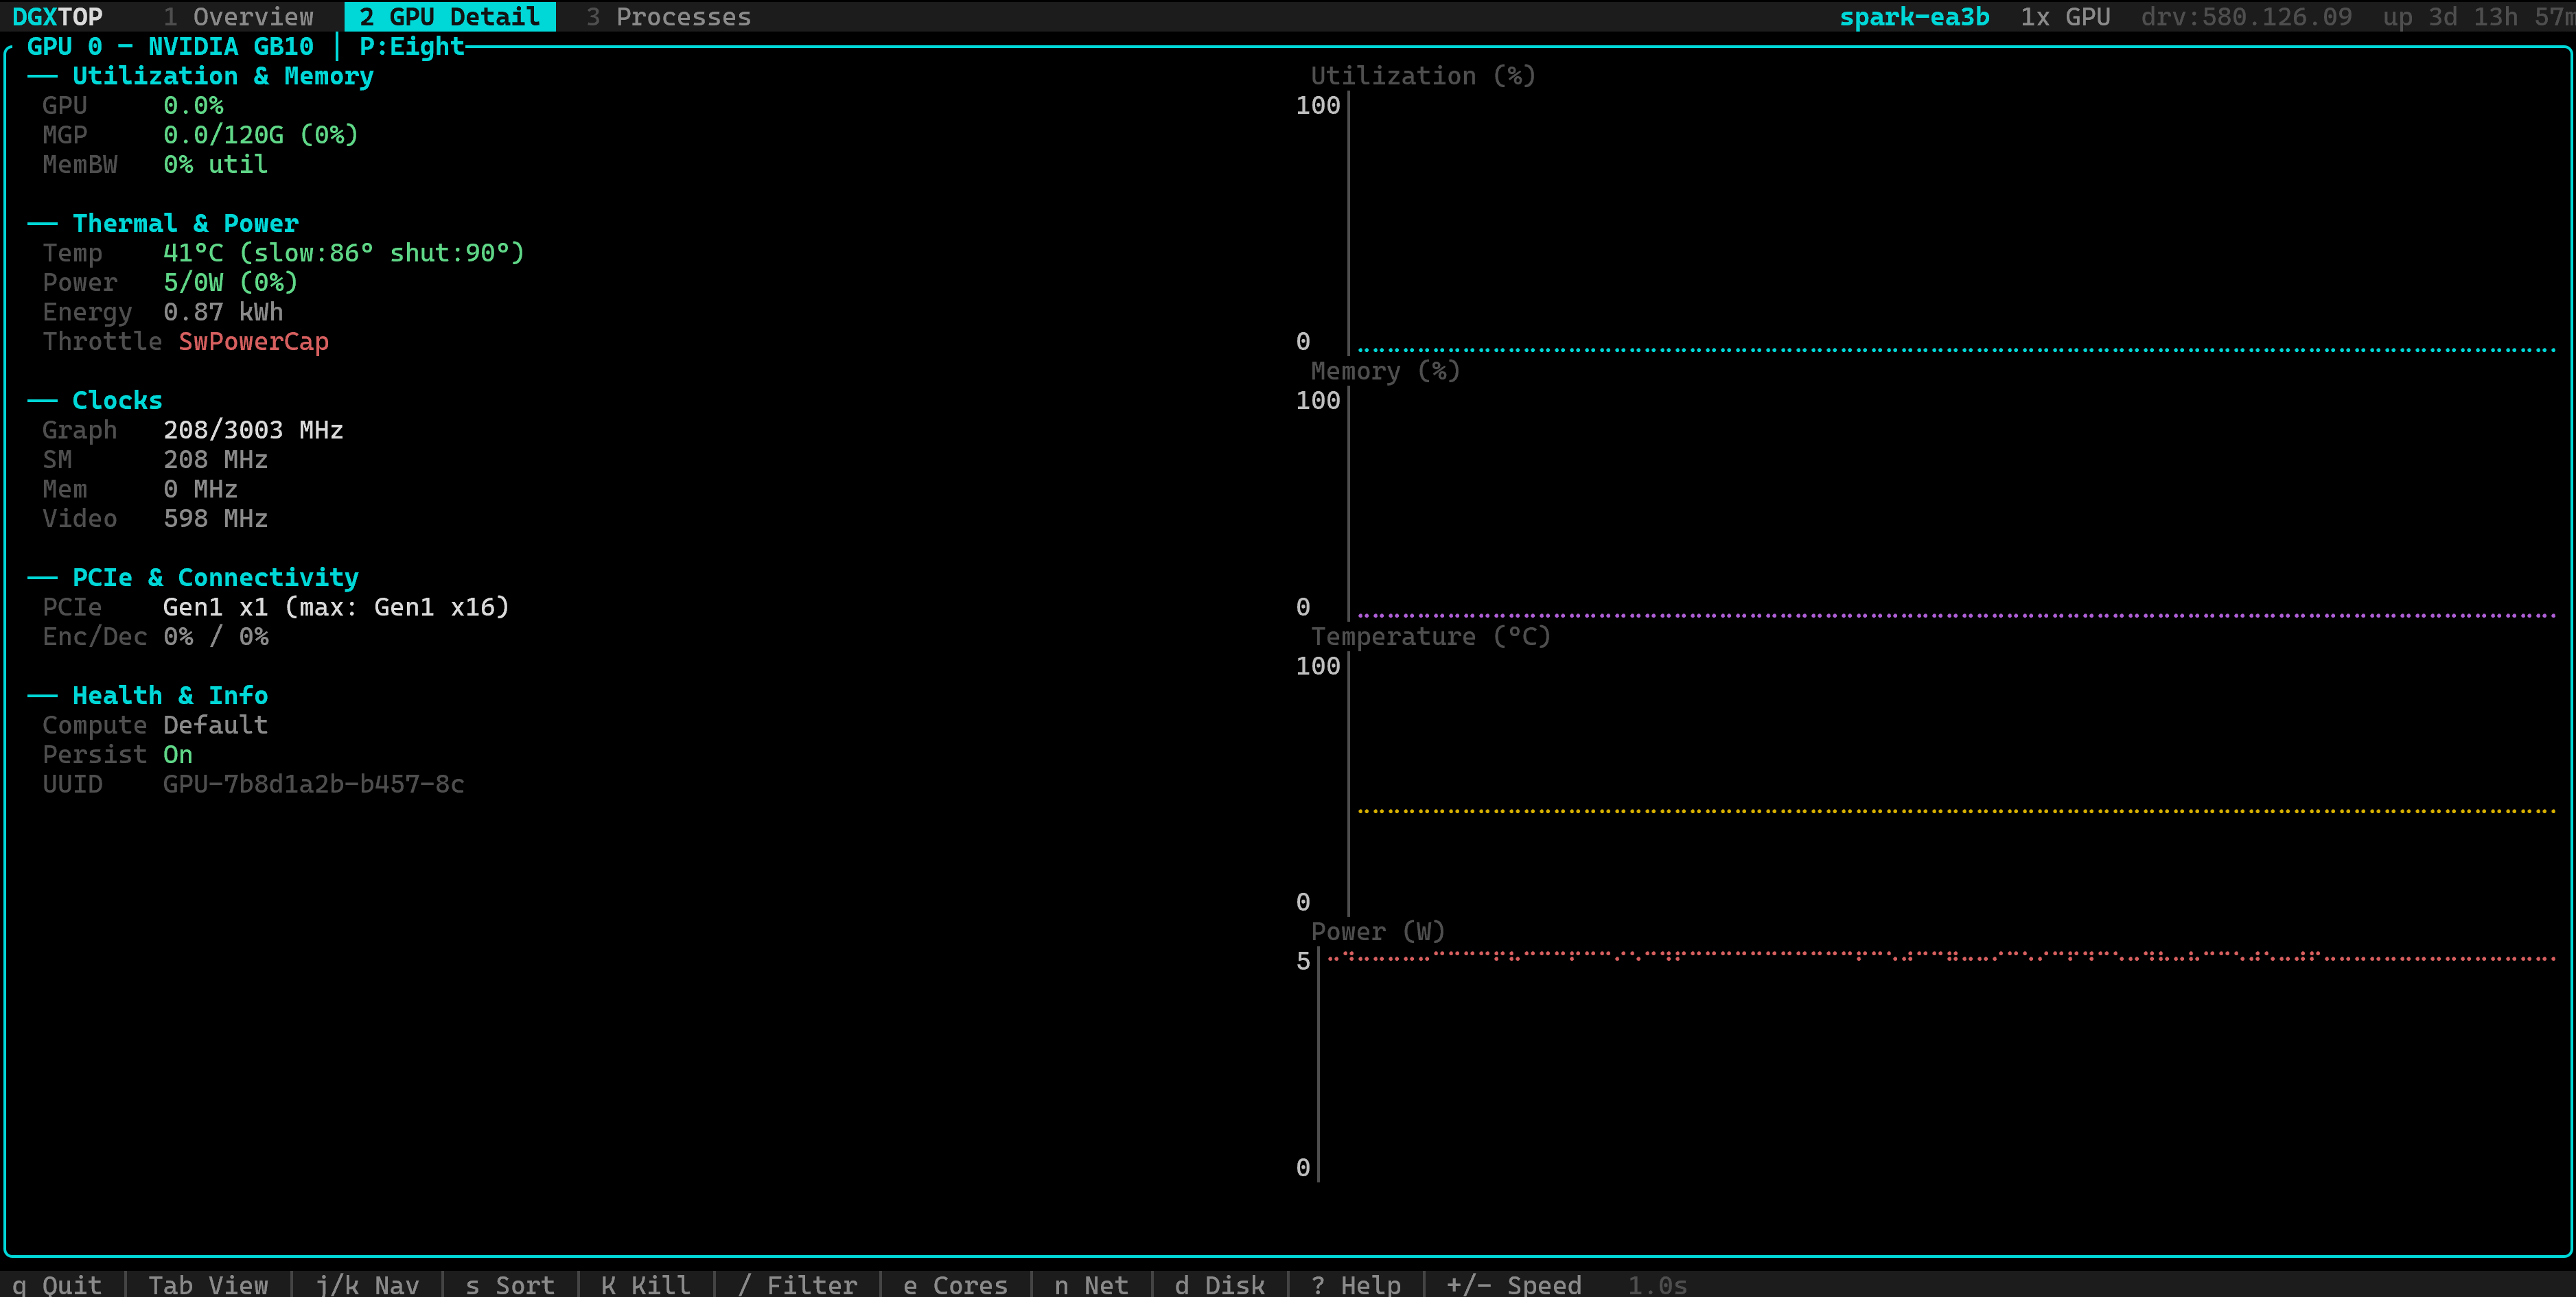This screenshot has width=2576, height=1297.
Task: Click the GPU 0 – NVIDIA GB10 header
Action: [x=170, y=47]
